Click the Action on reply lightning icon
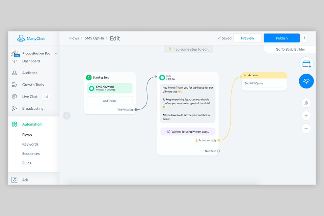Viewport: 324px width, 216px height. pyautogui.click(x=196, y=140)
